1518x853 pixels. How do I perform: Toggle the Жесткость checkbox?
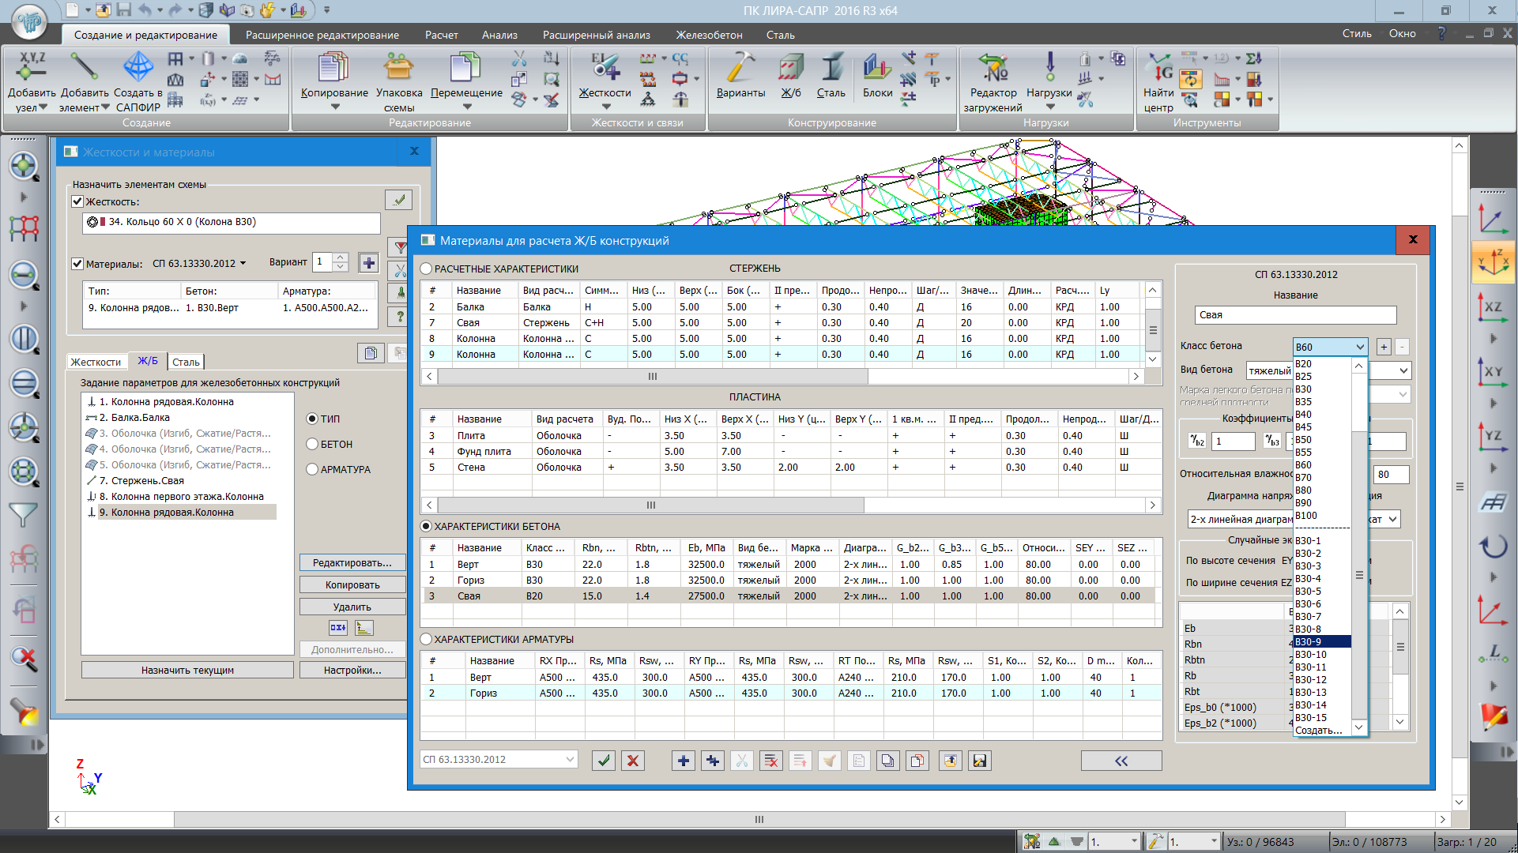tap(77, 201)
